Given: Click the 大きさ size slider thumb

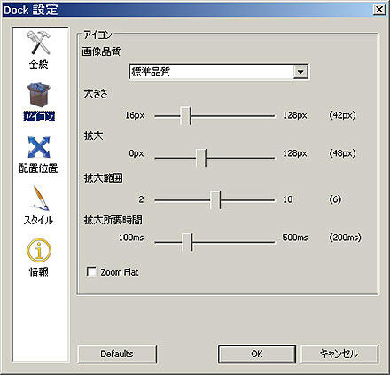Looking at the screenshot, I should (x=186, y=116).
